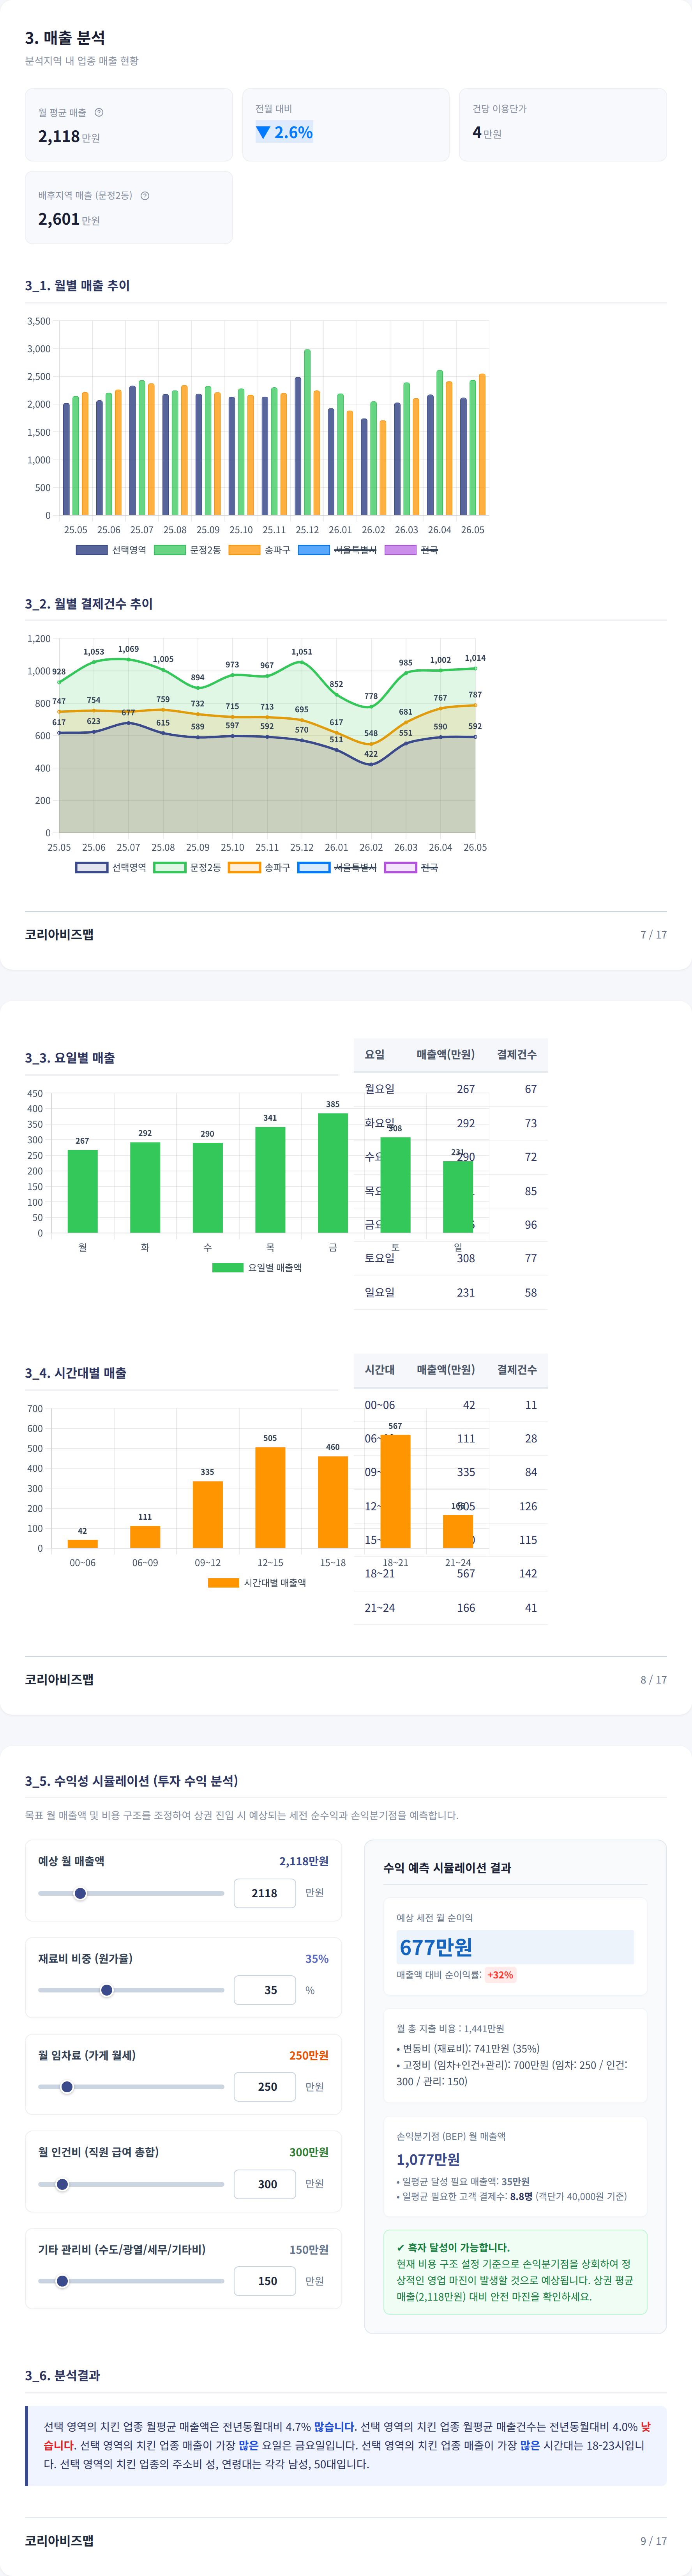This screenshot has height=2576, width=692.
Task: Click the 코리아비즈맵 footer on page 7 / 17
Action: [59, 934]
